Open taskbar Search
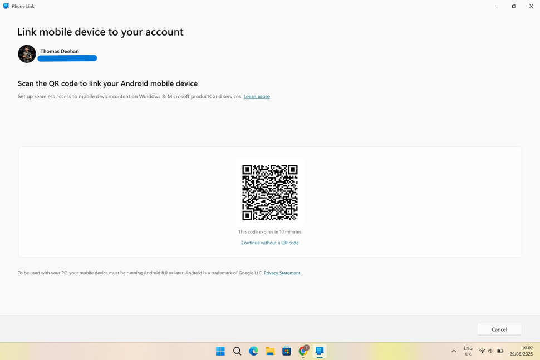The height and width of the screenshot is (360, 540). 237,351
